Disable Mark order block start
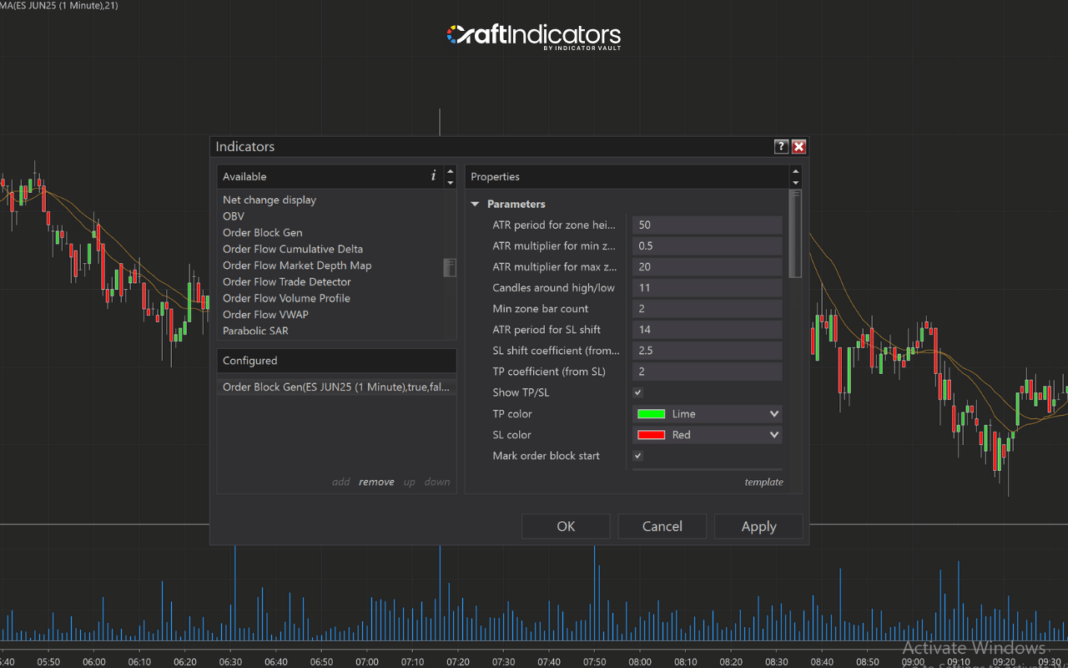This screenshot has height=668, width=1068. point(637,455)
